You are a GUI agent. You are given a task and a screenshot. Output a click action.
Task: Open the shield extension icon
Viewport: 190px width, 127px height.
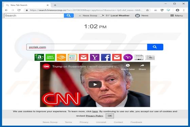pos(162,10)
